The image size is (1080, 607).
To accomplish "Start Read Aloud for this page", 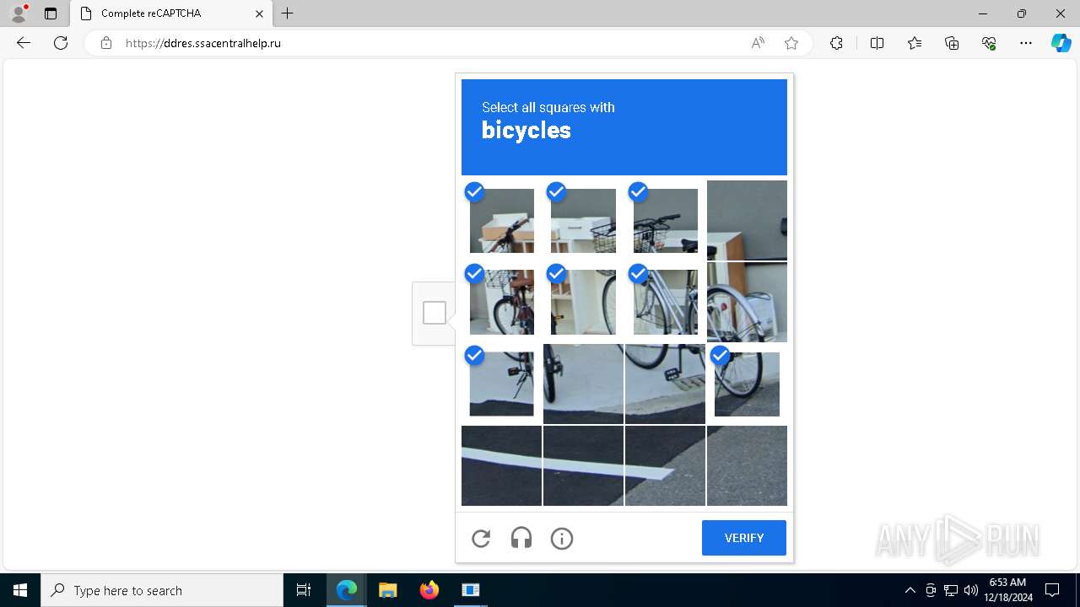I will tap(758, 43).
